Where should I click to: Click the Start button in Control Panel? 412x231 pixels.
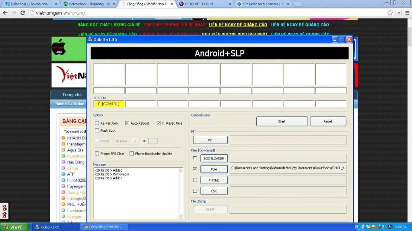coord(282,121)
